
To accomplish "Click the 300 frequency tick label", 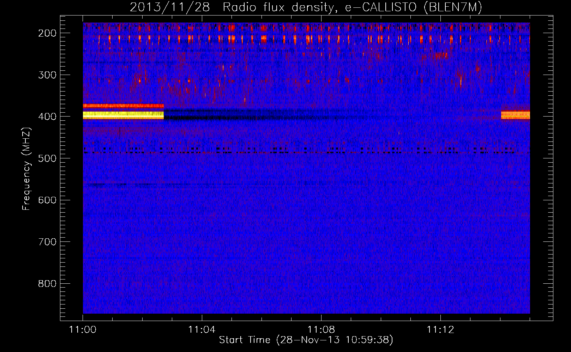I will pos(47,75).
